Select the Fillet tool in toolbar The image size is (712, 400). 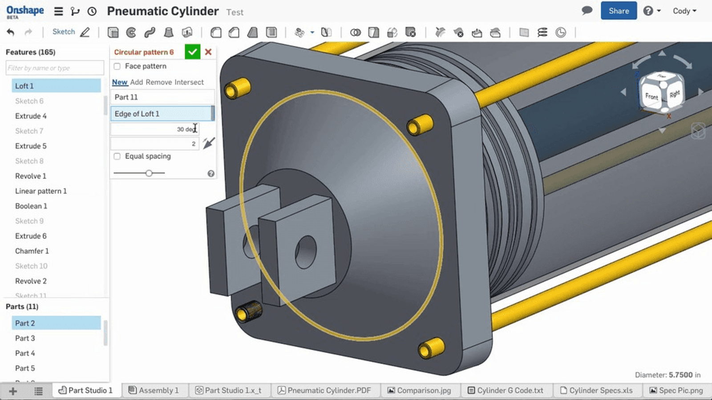pos(216,32)
